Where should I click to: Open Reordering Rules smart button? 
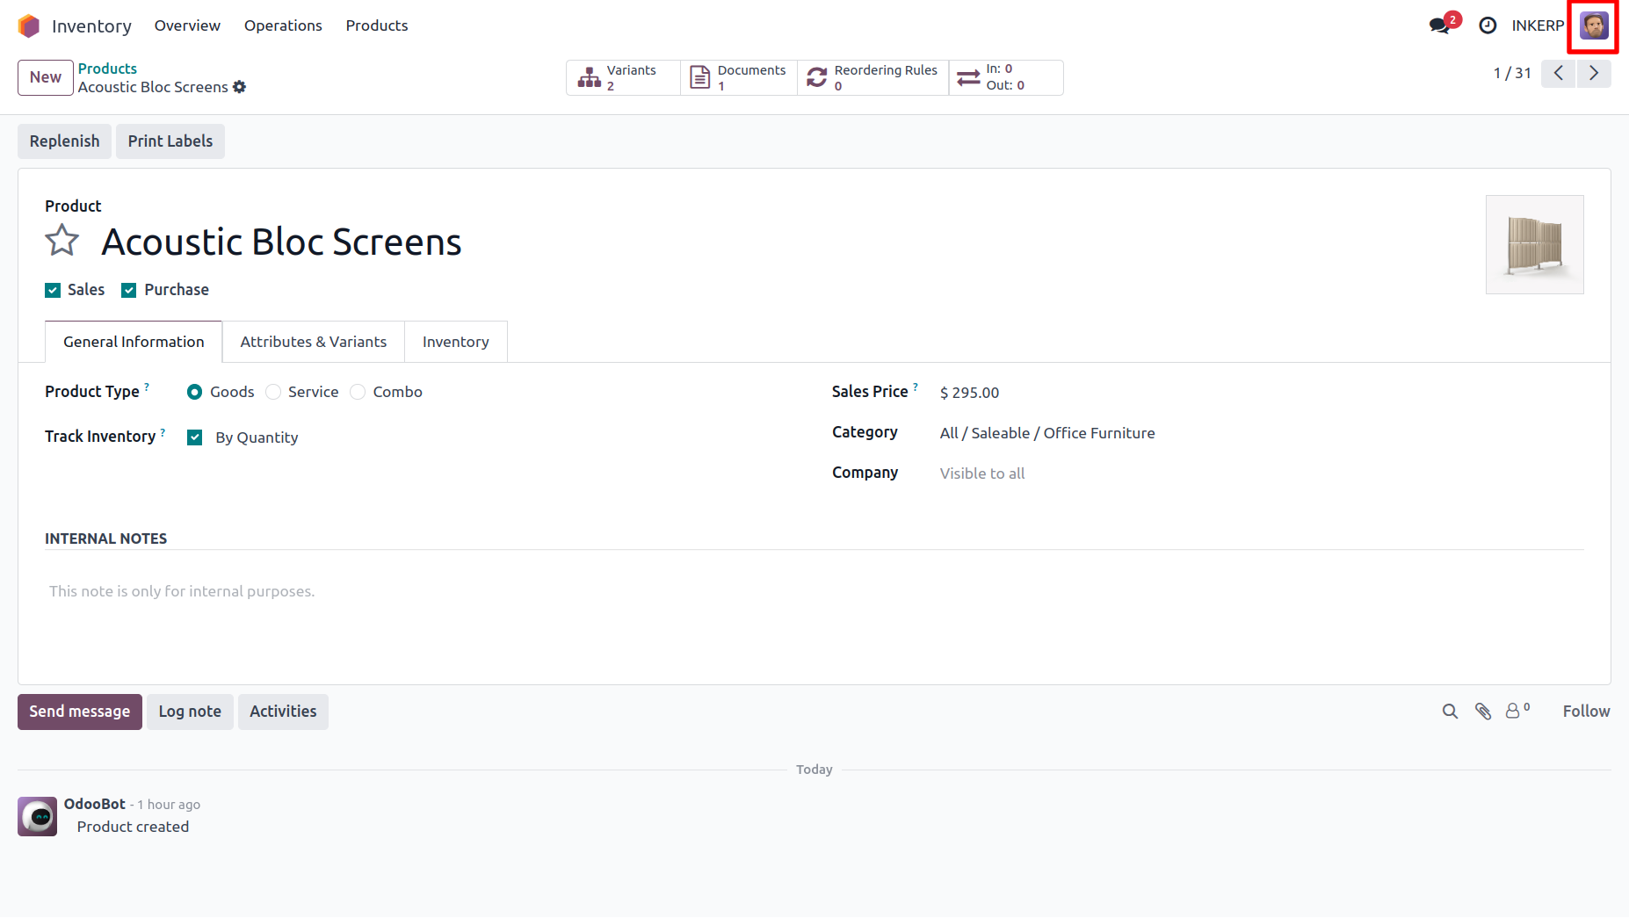873,77
